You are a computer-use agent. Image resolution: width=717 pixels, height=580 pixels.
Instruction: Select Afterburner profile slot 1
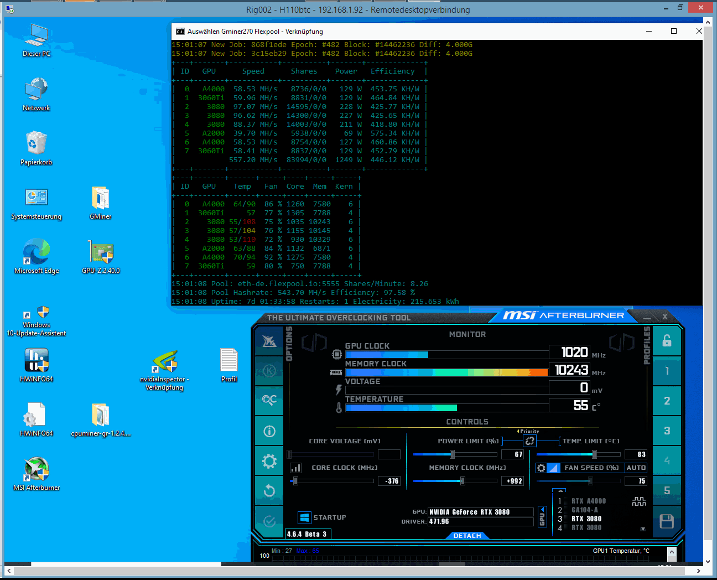click(x=667, y=371)
